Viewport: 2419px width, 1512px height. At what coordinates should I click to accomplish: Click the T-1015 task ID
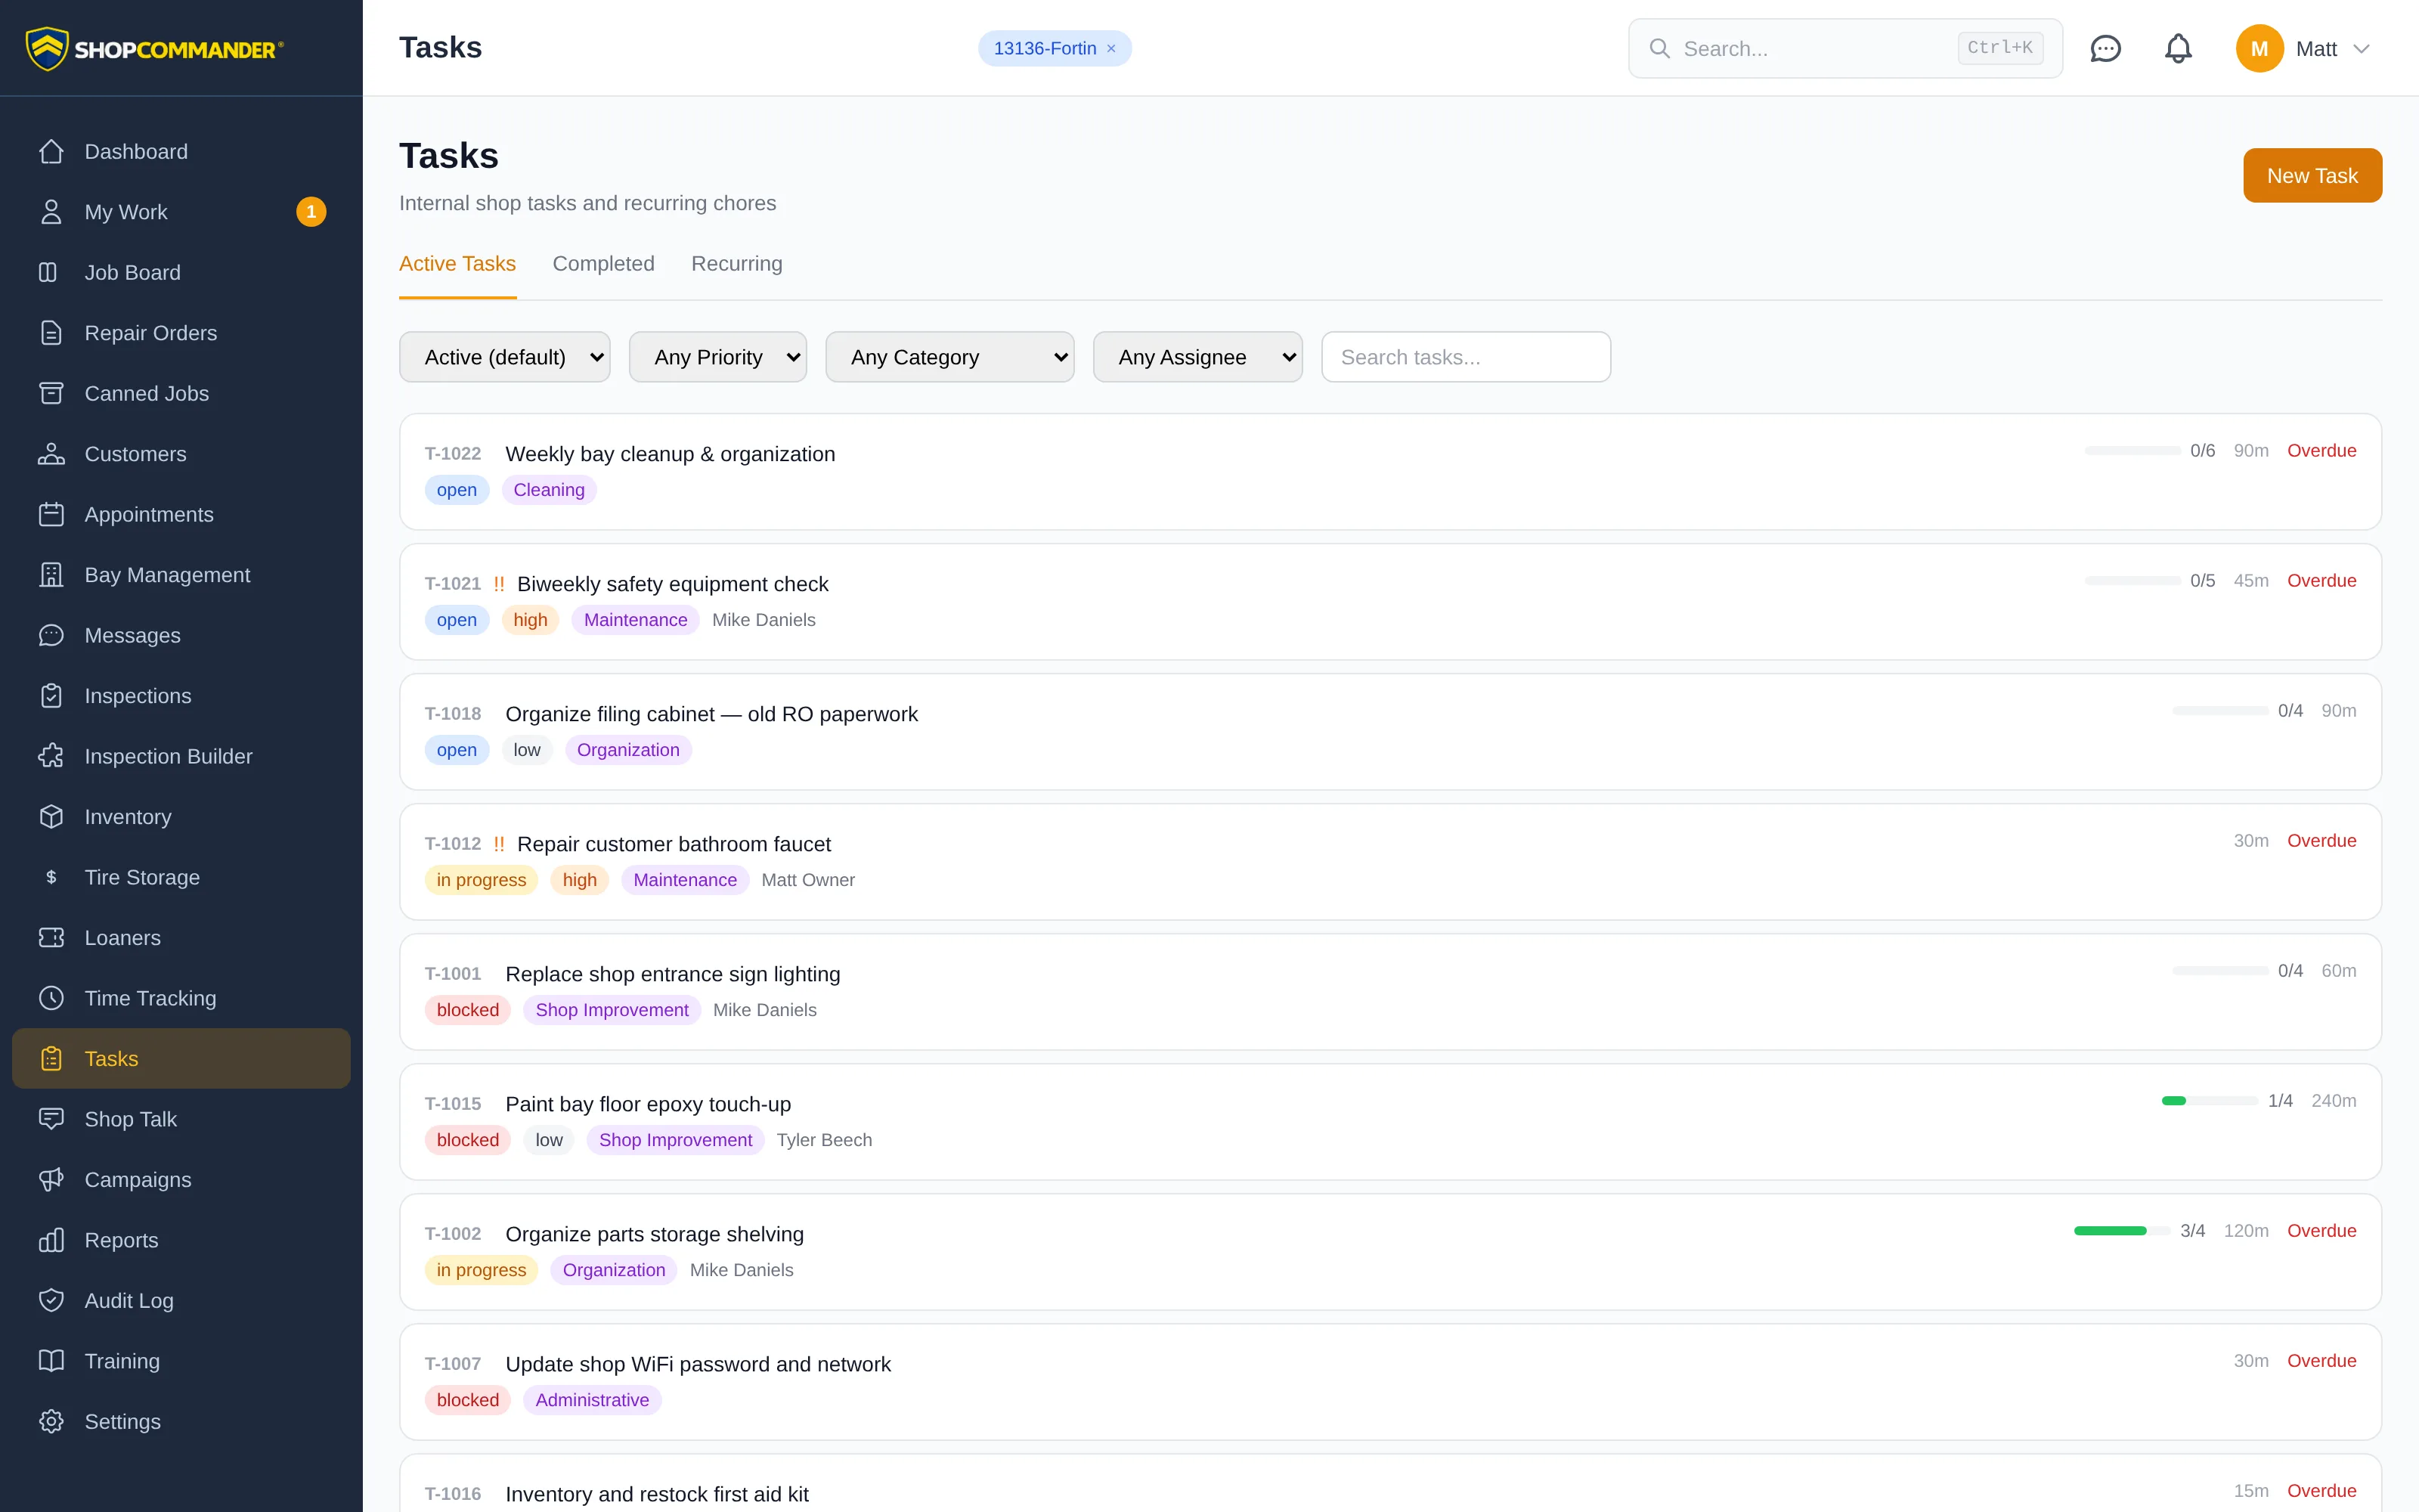(x=453, y=1104)
